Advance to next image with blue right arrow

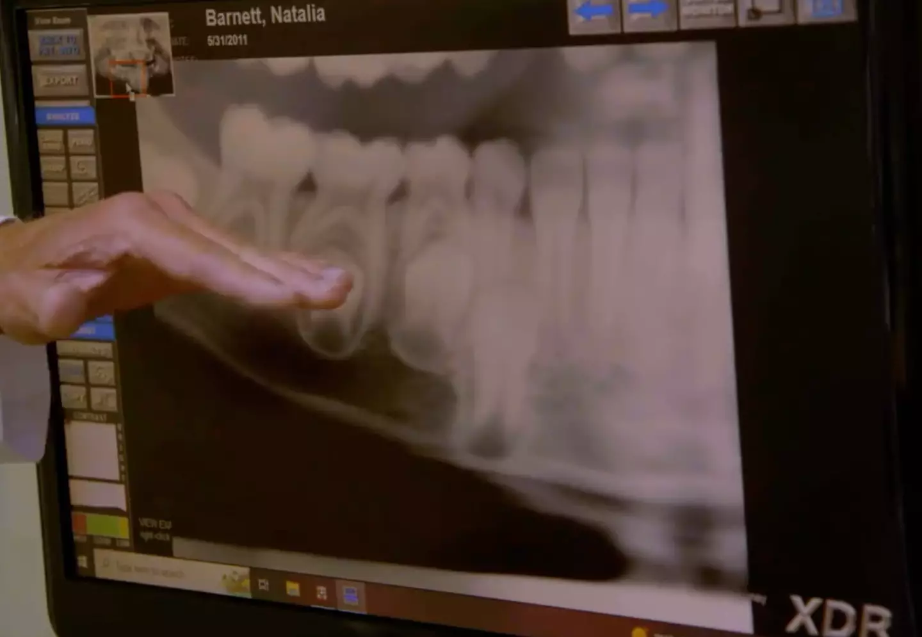tap(649, 12)
